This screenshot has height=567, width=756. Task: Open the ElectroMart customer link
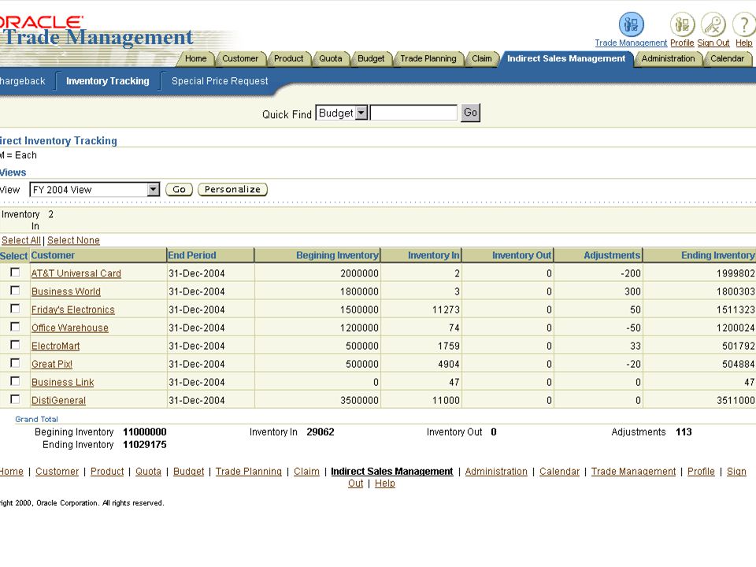55,346
